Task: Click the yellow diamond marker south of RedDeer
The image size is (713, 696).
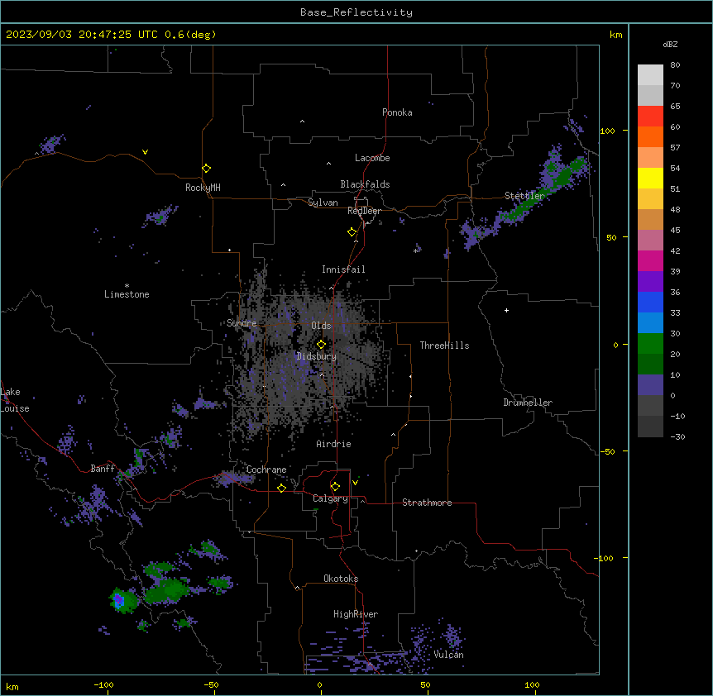Action: click(x=352, y=232)
